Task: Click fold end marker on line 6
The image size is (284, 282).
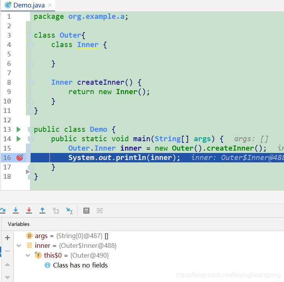Action: (x=30, y=64)
